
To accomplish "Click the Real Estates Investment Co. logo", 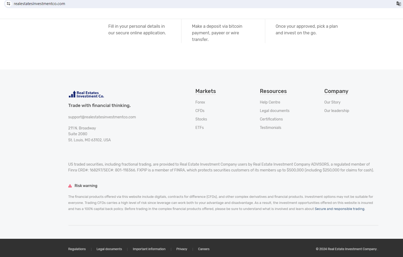I will [86, 94].
